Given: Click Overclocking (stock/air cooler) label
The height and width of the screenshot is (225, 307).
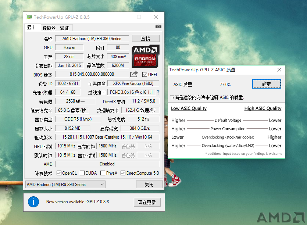Looking at the screenshot, I should point(228,137).
